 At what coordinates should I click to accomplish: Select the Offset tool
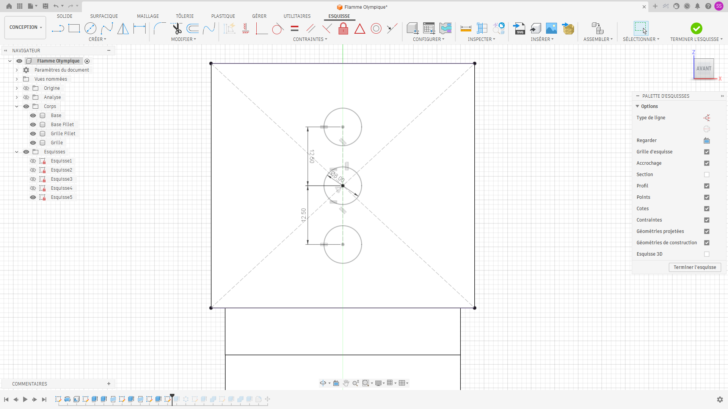tap(193, 28)
